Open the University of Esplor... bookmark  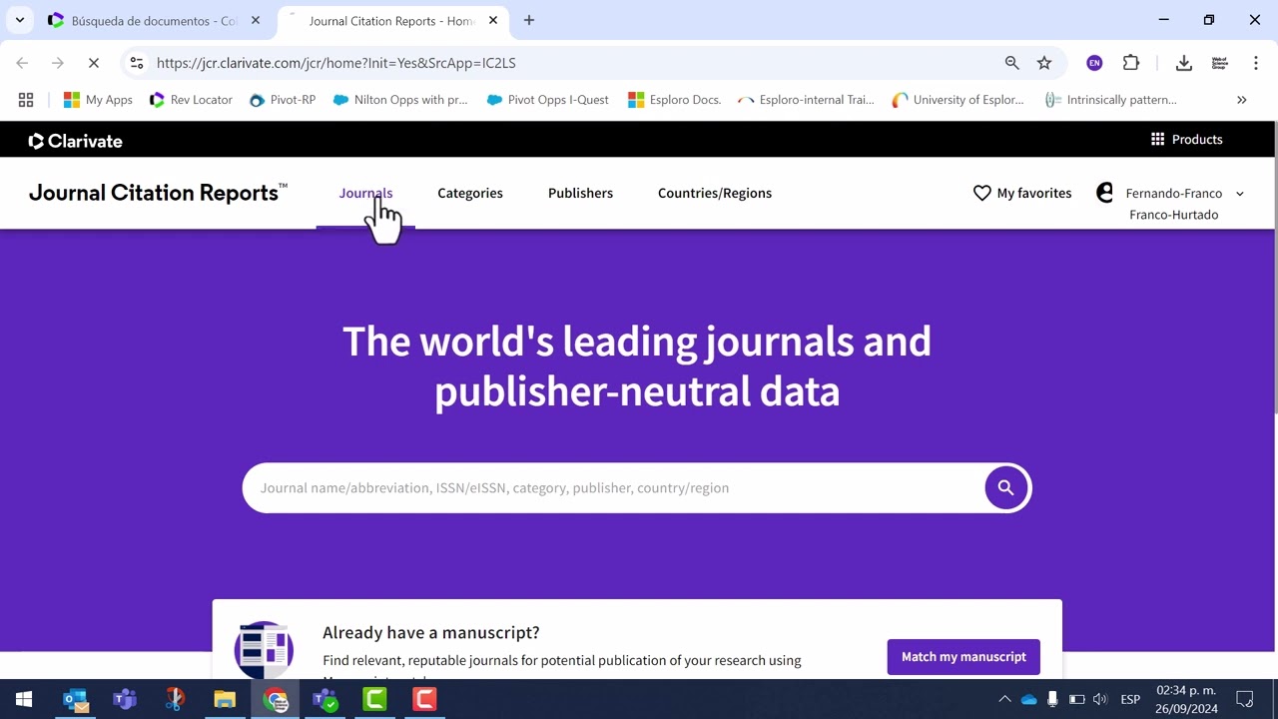[x=958, y=100]
